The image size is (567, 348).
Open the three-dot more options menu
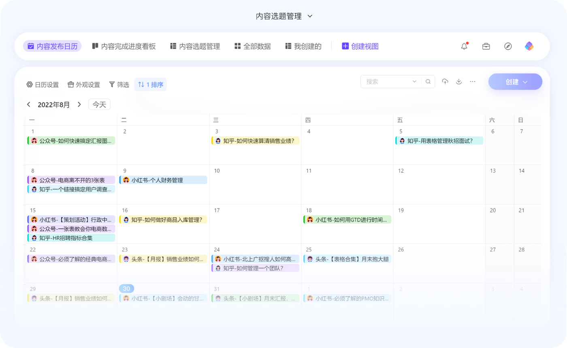coord(473,81)
